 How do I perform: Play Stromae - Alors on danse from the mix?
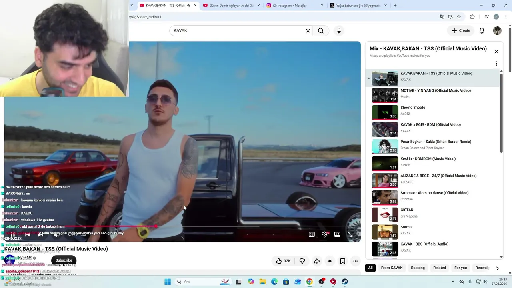click(x=432, y=198)
